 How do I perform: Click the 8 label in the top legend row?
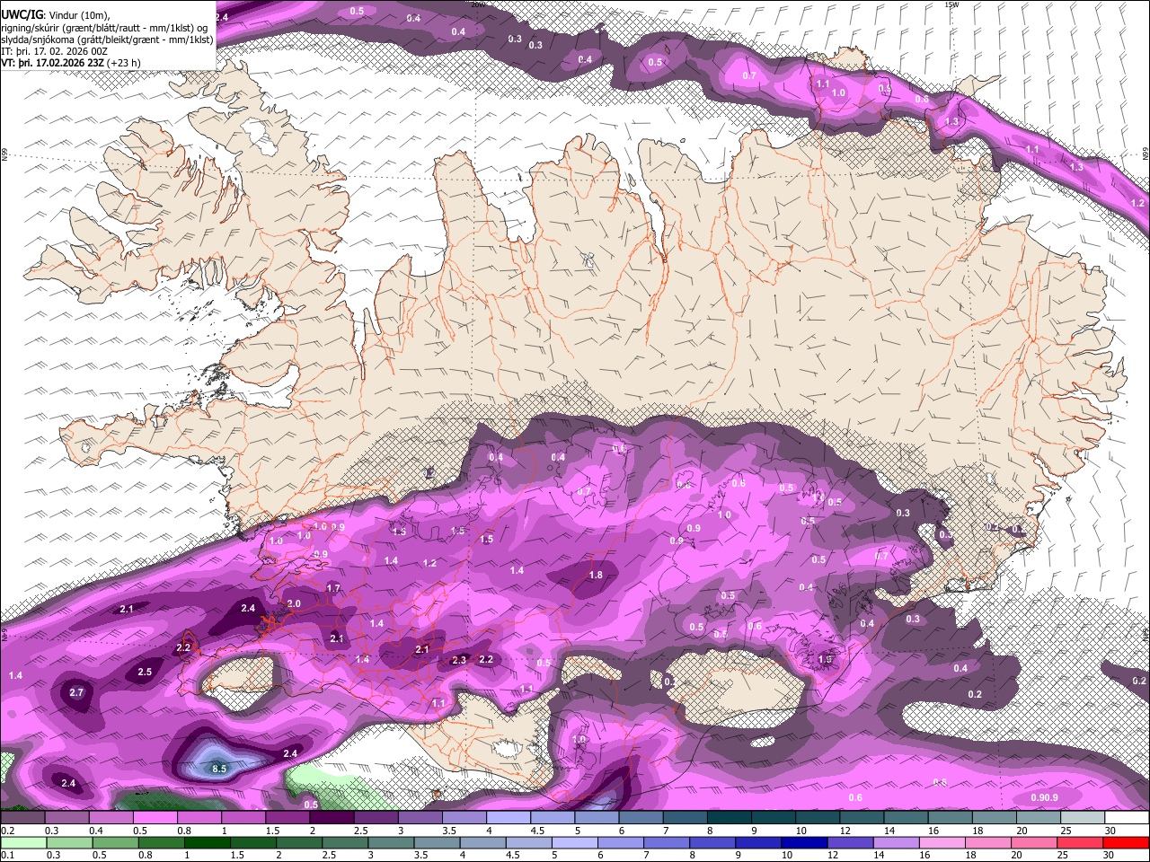point(710,831)
